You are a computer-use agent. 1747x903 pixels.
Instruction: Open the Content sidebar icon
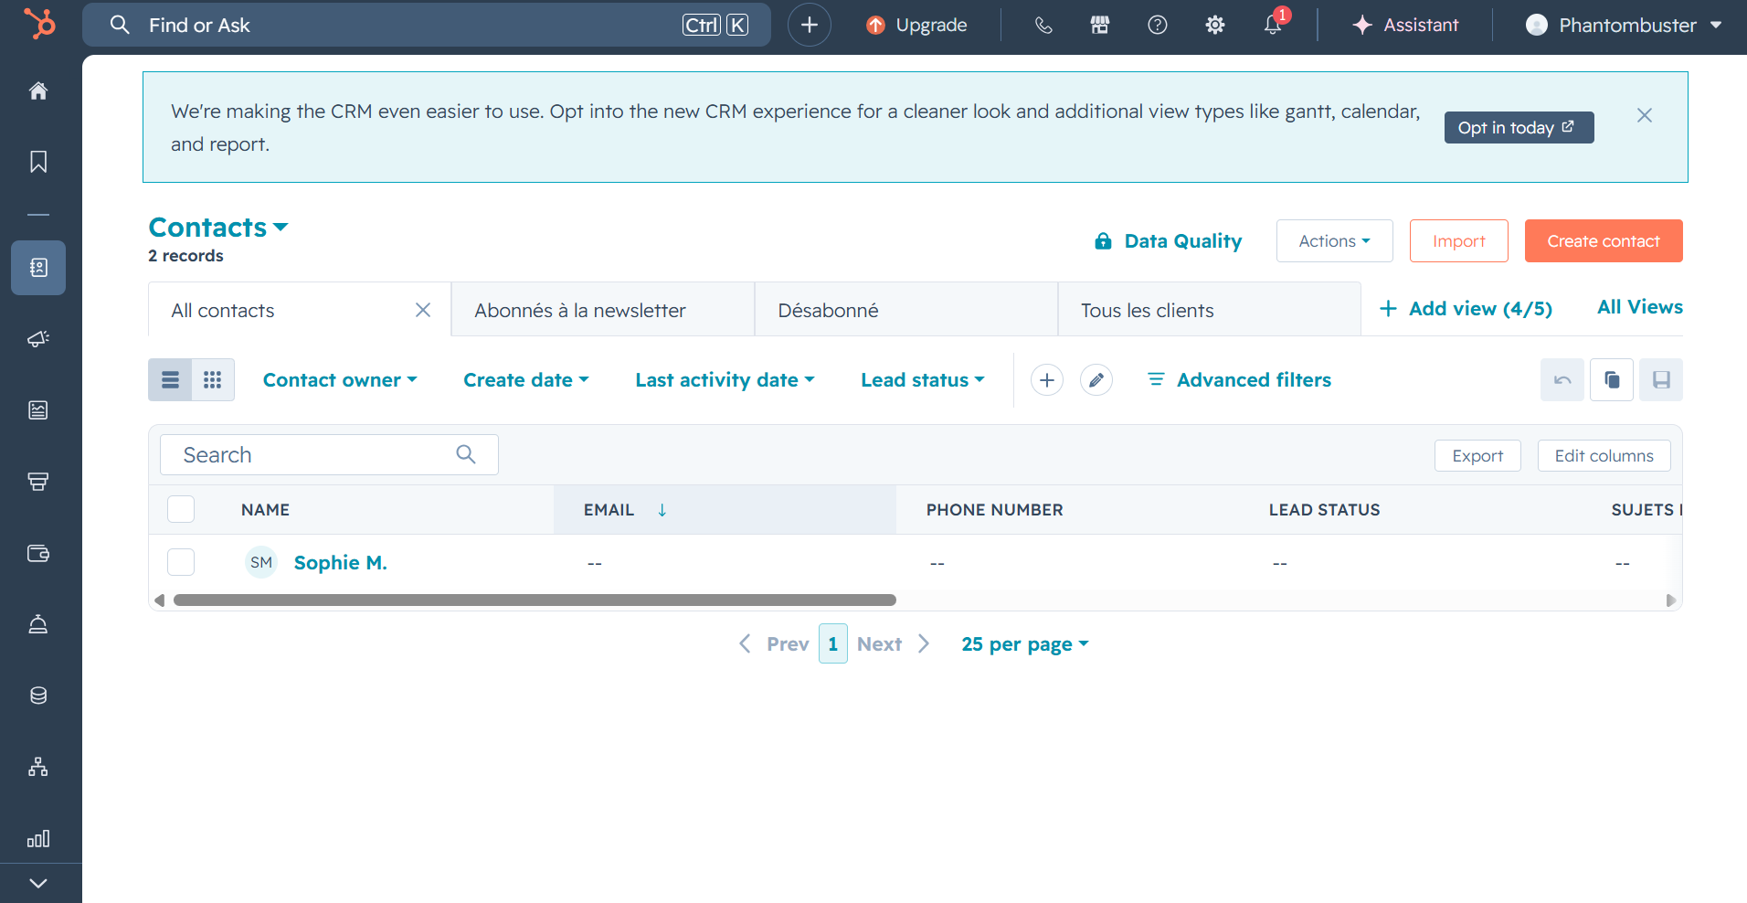point(38,410)
